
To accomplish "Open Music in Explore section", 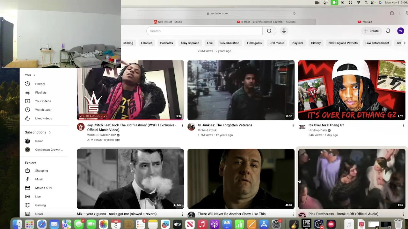I will point(39,179).
